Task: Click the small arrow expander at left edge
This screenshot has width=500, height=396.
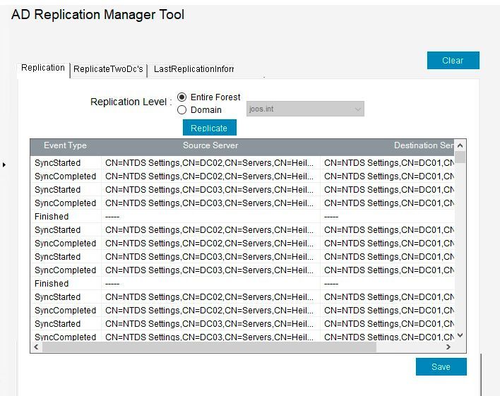Action: pos(4,165)
